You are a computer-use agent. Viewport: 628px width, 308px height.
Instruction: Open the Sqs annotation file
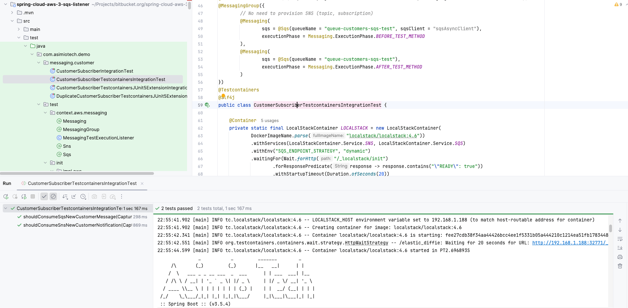click(67, 155)
